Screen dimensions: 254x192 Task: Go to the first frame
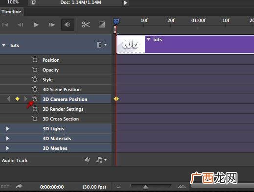5,25
